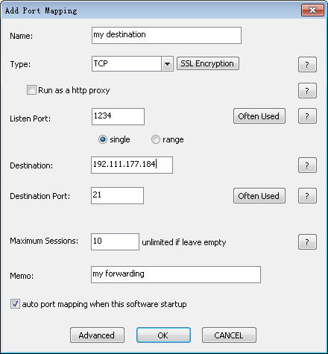The image size is (328, 354).
Task: Confirm with the OK button
Action: (163, 335)
